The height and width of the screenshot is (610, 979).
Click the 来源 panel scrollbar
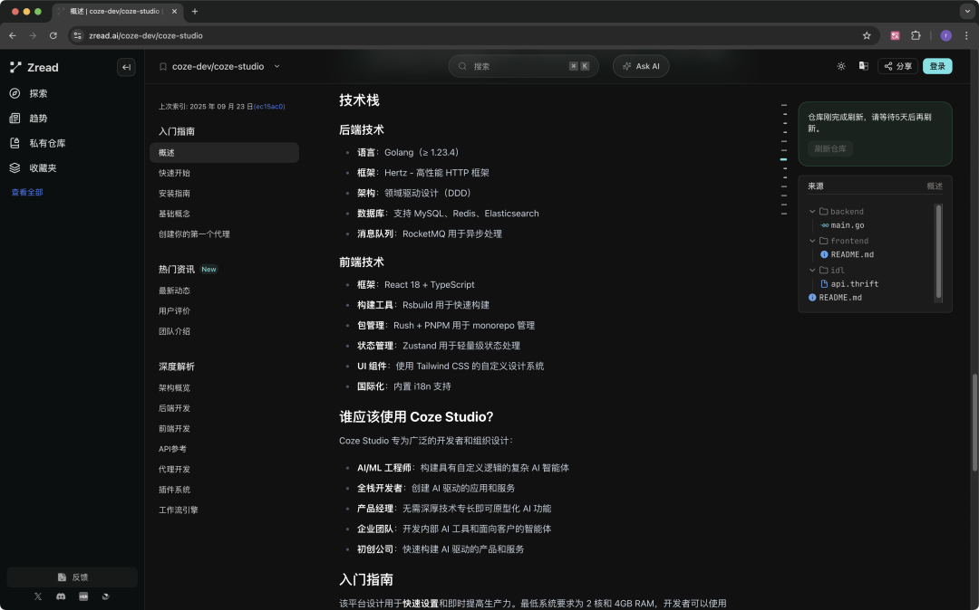click(x=938, y=251)
